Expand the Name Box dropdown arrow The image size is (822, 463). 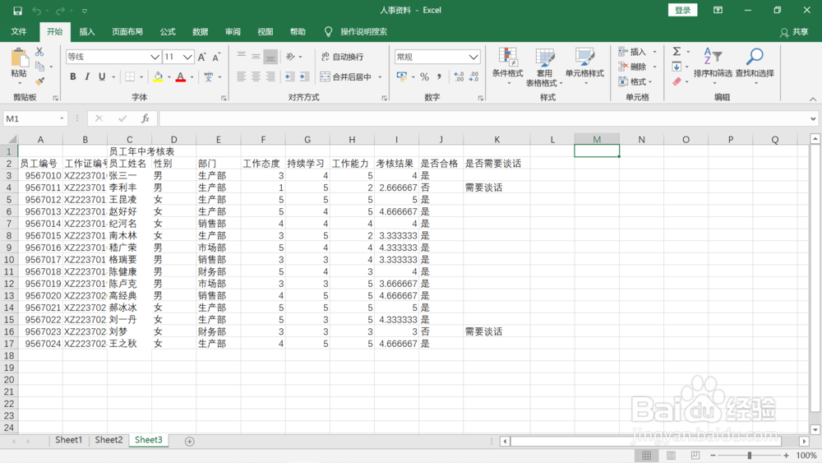62,118
